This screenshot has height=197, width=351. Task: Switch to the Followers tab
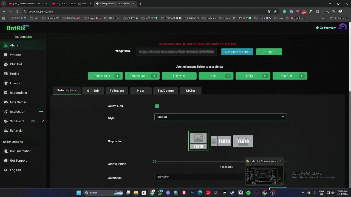click(x=117, y=91)
